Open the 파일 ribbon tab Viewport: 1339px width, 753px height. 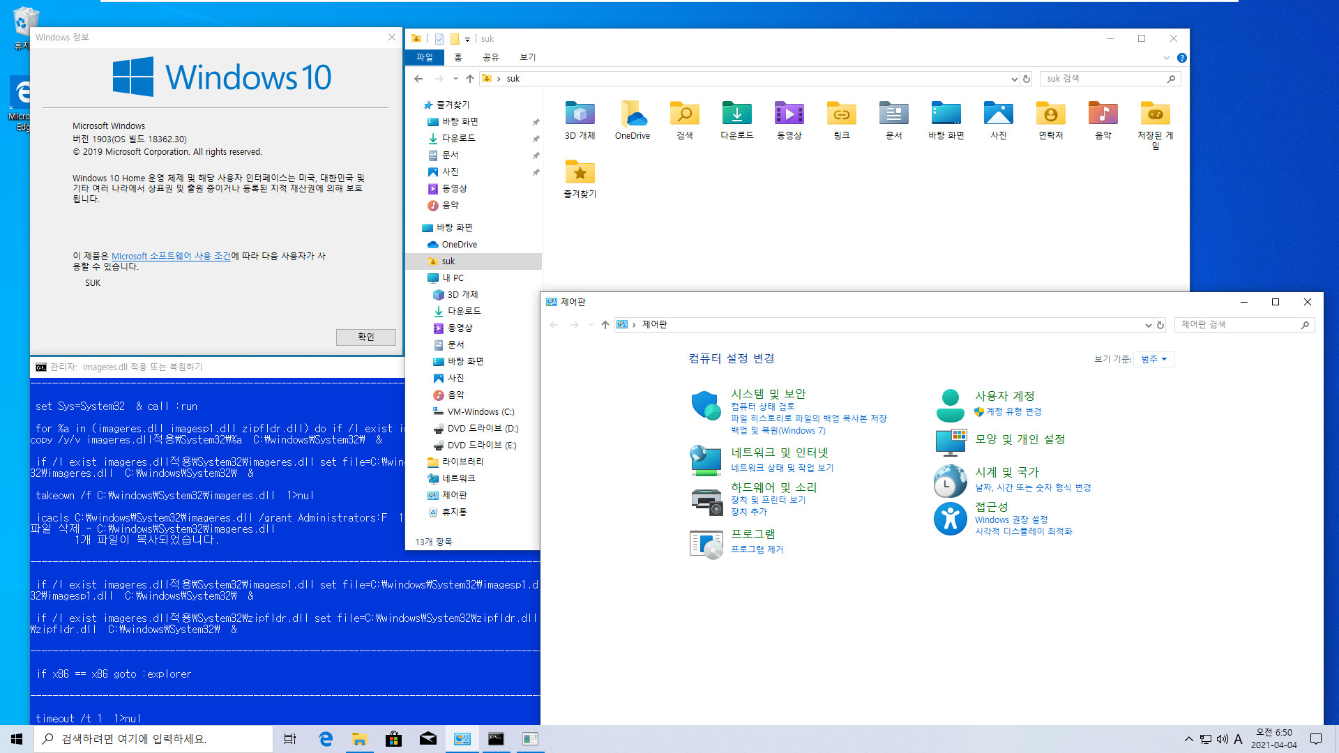click(x=425, y=57)
